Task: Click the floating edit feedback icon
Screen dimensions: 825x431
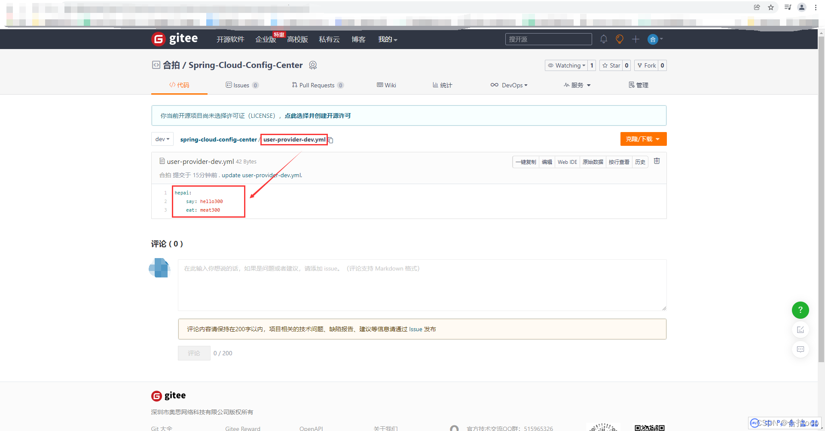Action: (800, 329)
